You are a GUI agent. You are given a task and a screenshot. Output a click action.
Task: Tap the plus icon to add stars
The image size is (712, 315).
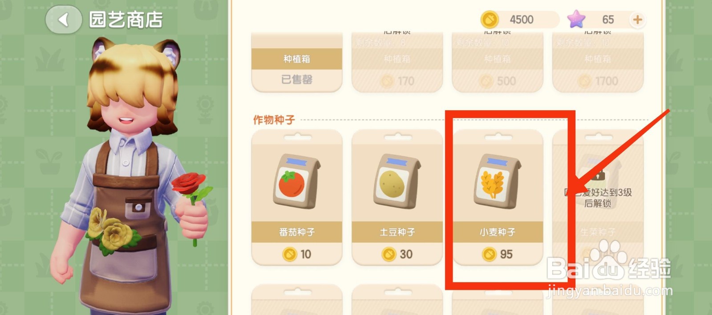tap(637, 20)
